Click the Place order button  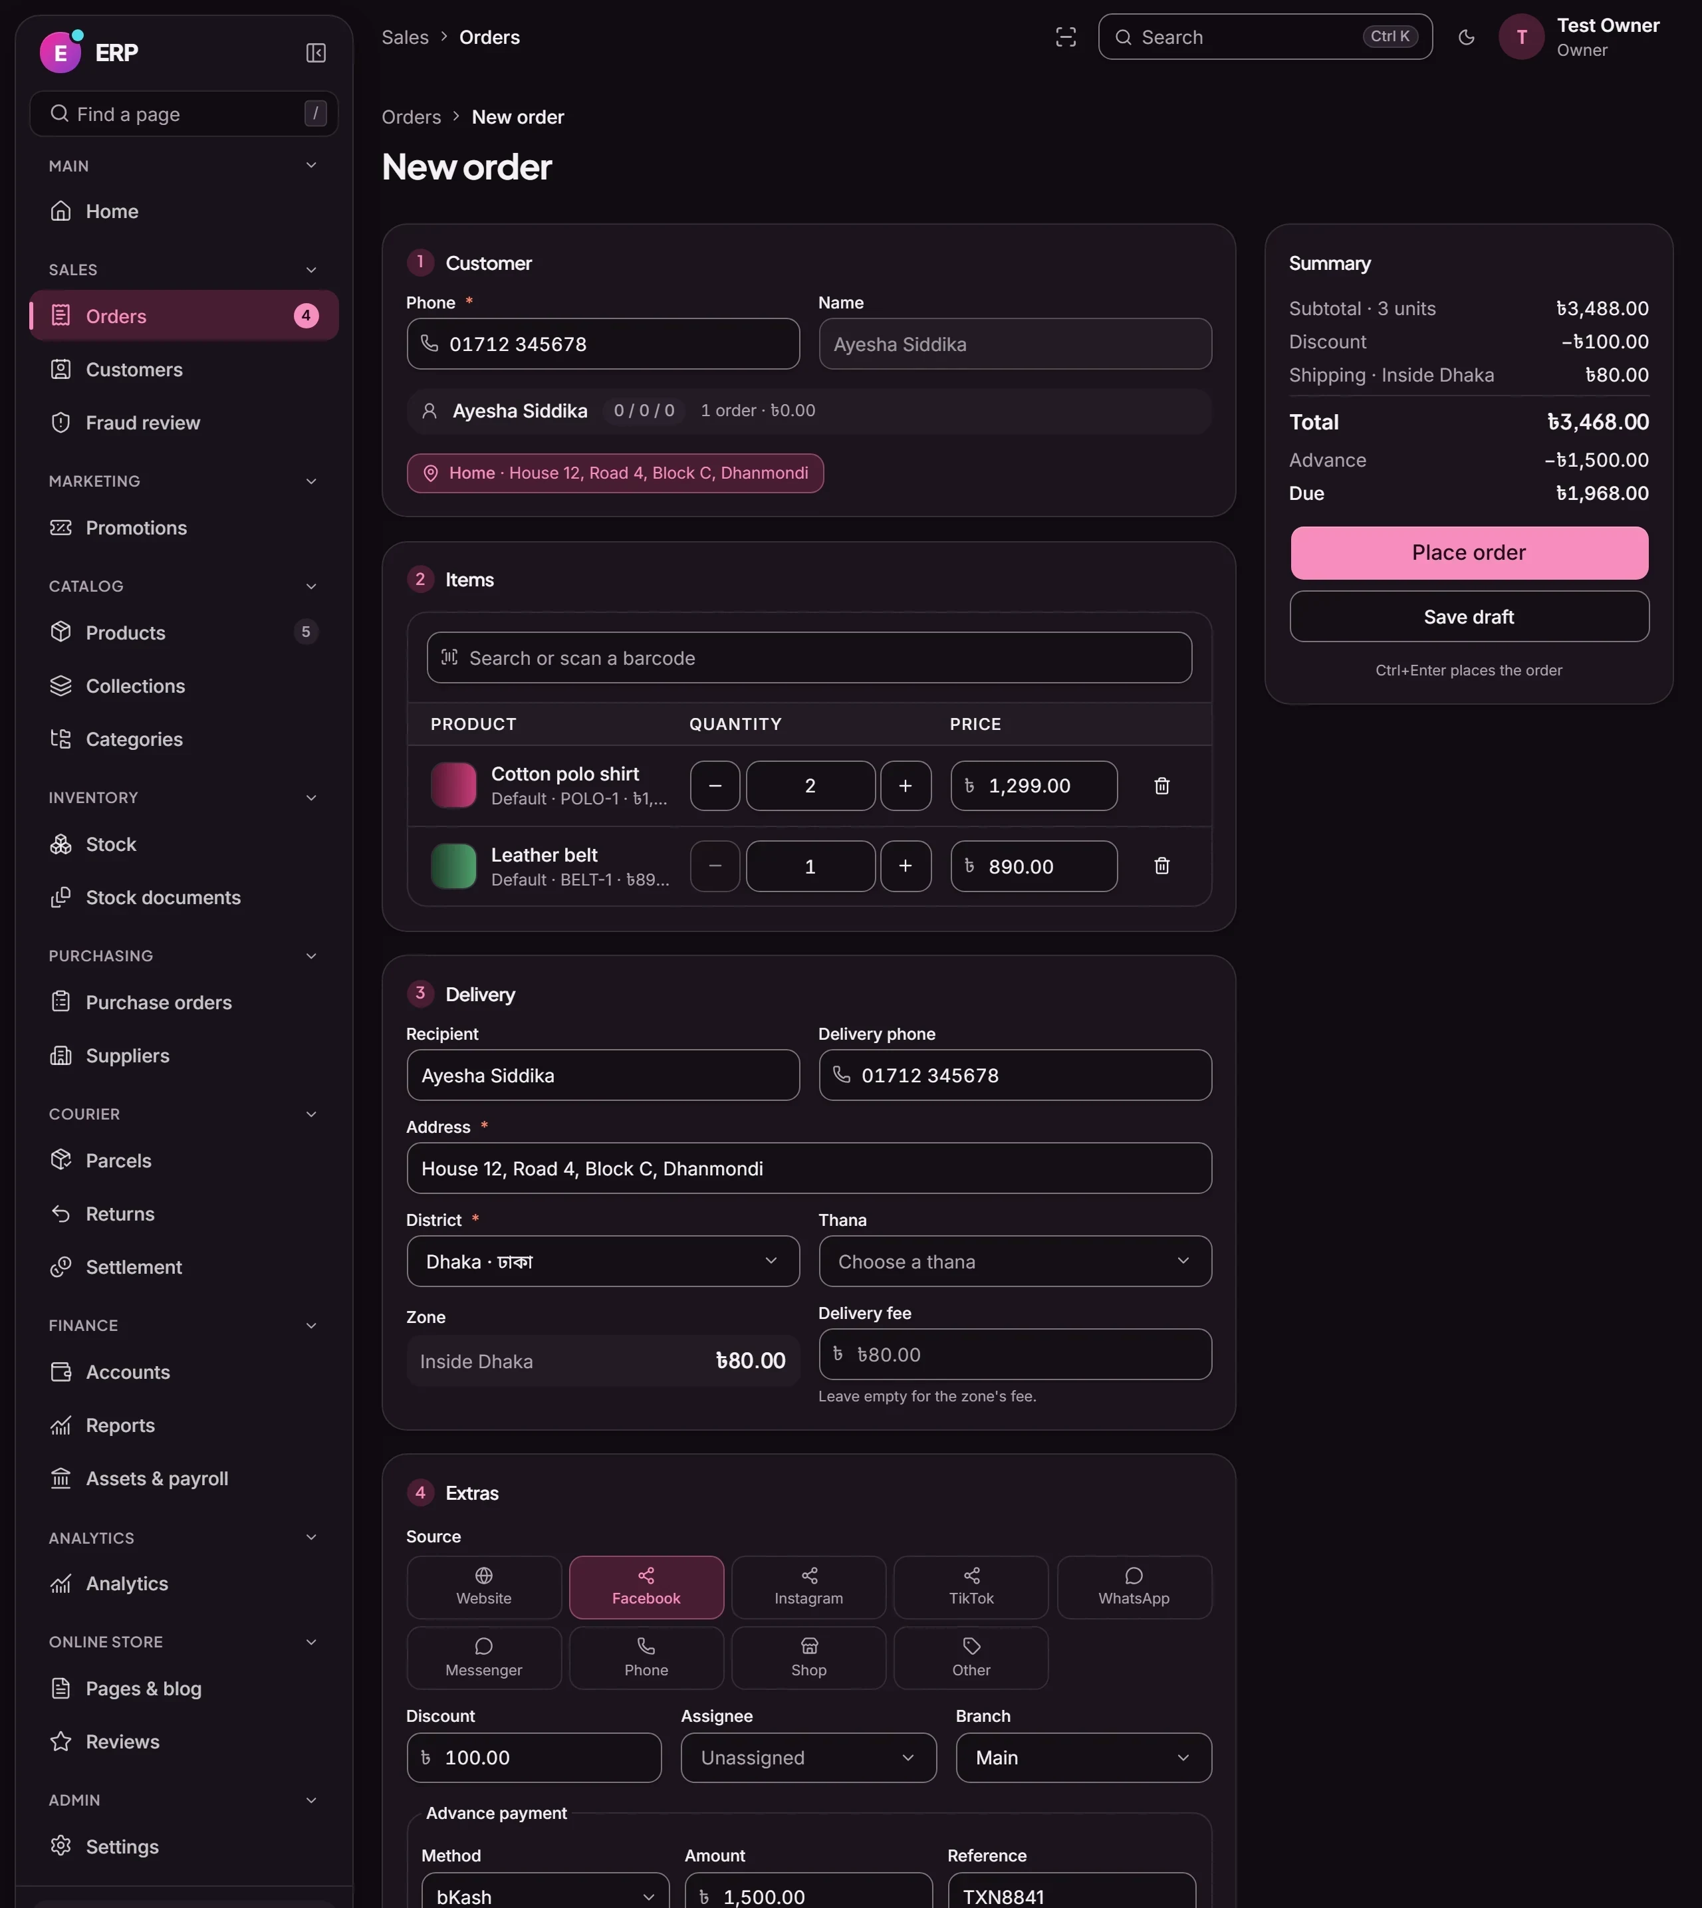(x=1469, y=552)
